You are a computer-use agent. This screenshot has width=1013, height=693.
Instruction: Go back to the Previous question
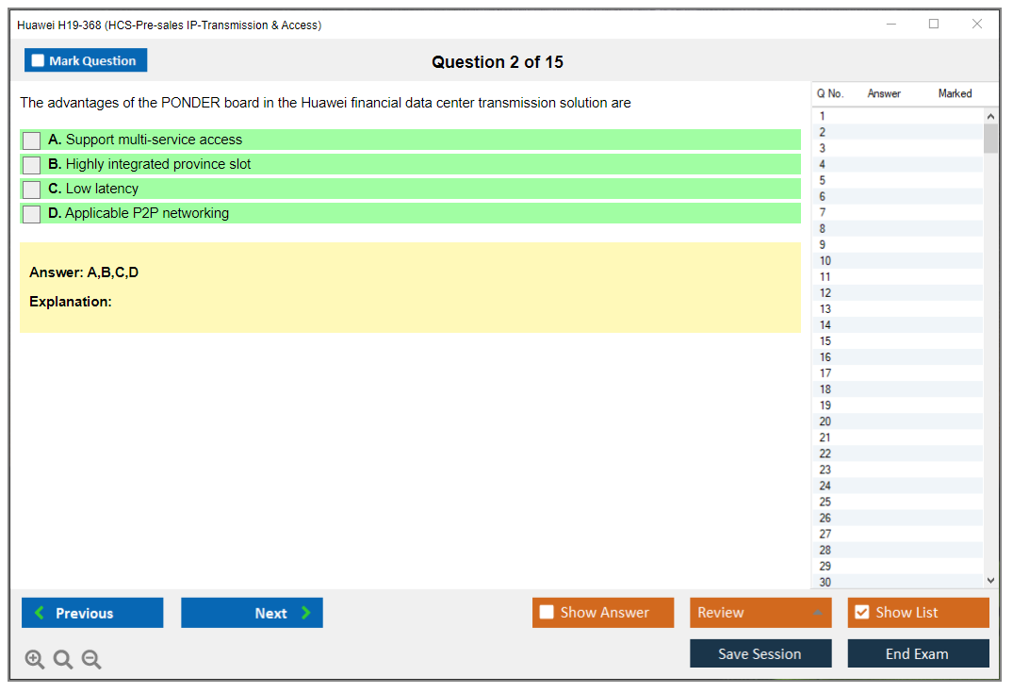click(x=92, y=613)
